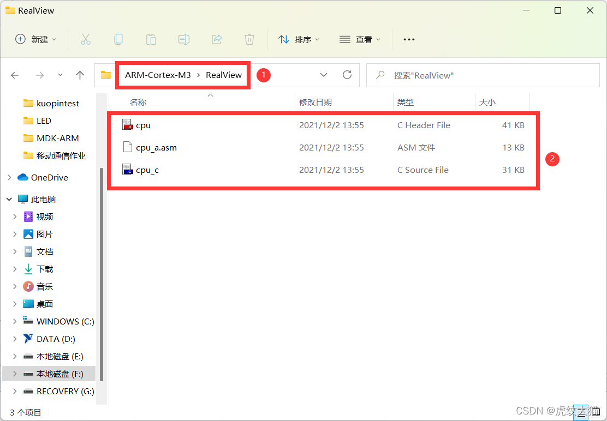
Task: Click the 音乐 music icon
Action: pyautogui.click(x=28, y=286)
